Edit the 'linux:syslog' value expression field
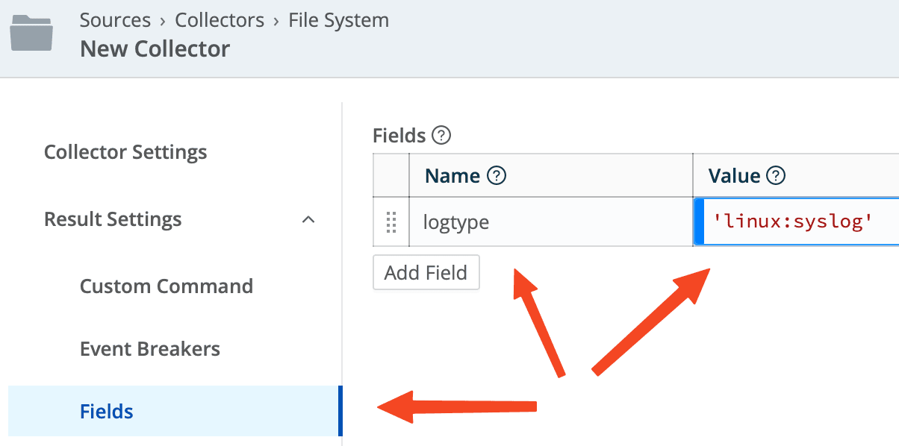 click(795, 222)
